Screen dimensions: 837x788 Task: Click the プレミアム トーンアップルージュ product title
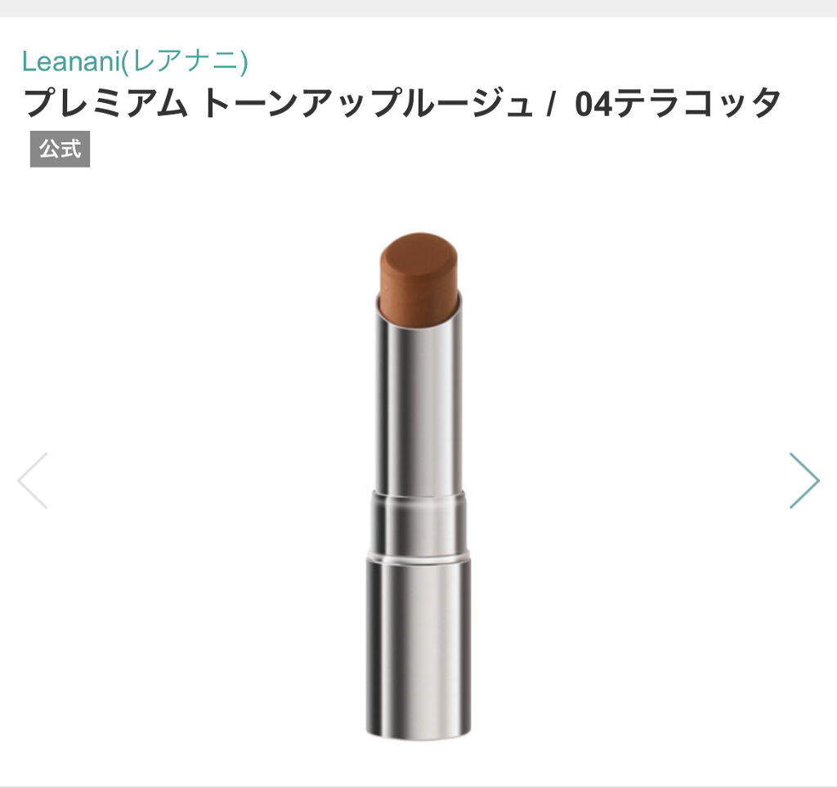pyautogui.click(x=278, y=104)
